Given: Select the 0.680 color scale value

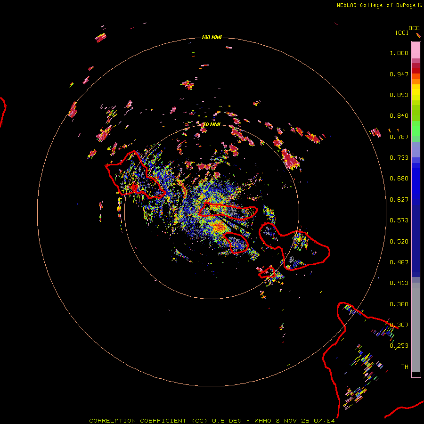Looking at the screenshot, I should pos(399,179).
